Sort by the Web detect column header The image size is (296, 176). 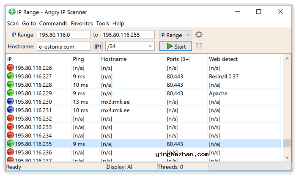point(244,59)
